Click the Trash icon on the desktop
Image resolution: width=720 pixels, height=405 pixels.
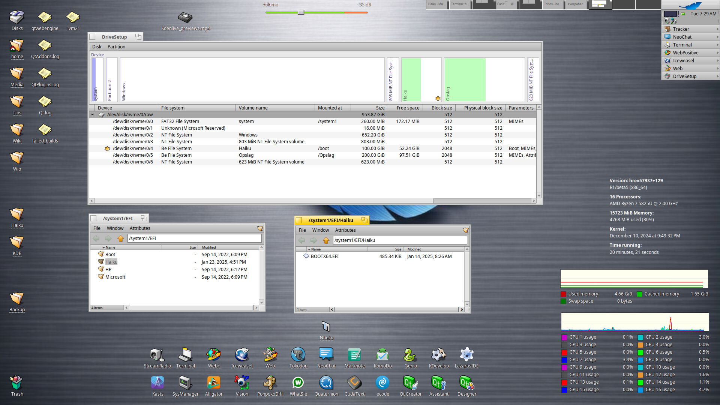coord(17,383)
